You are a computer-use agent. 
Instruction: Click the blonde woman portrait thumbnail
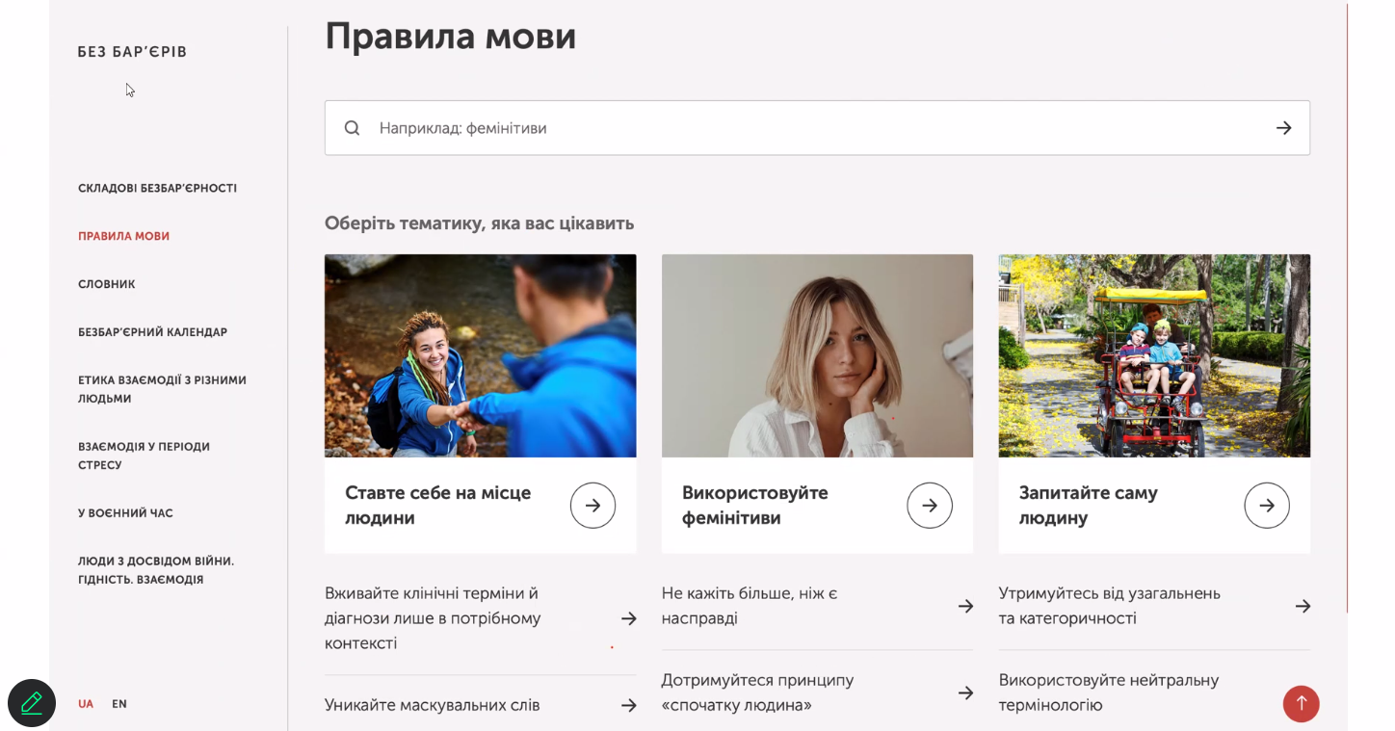pos(817,355)
